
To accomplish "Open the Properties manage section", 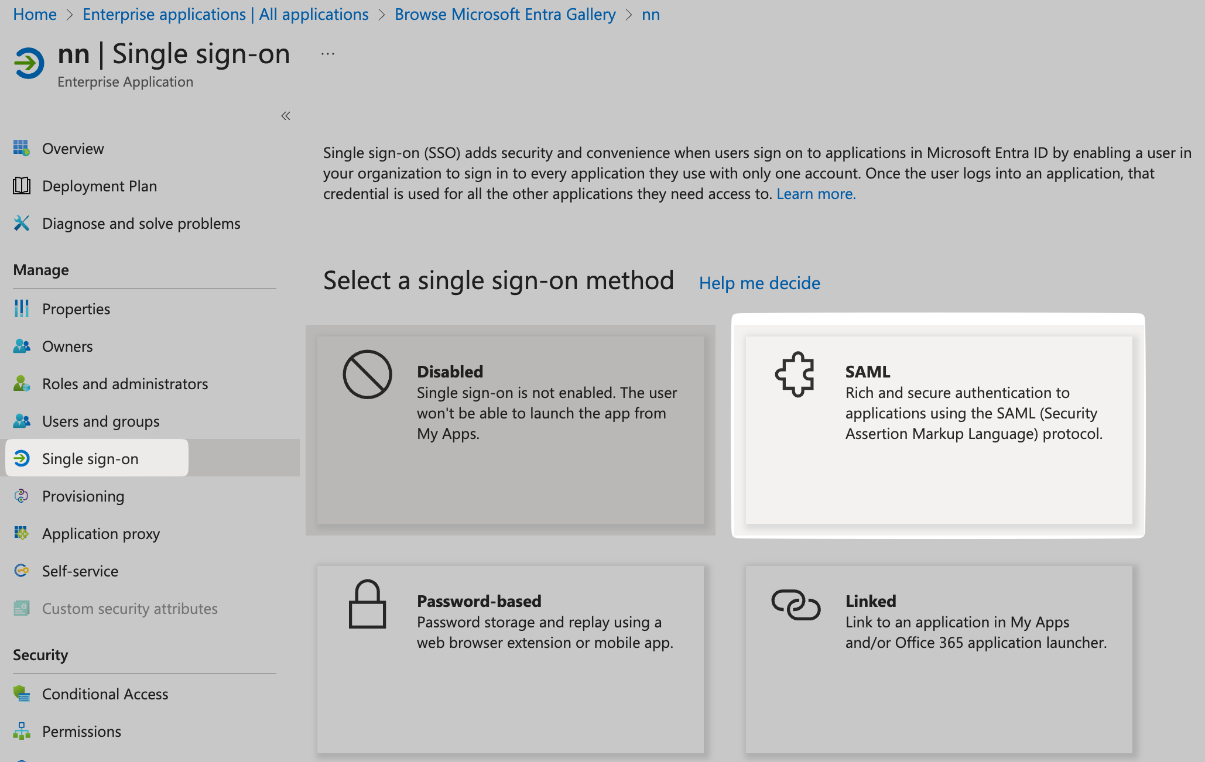I will tap(76, 308).
